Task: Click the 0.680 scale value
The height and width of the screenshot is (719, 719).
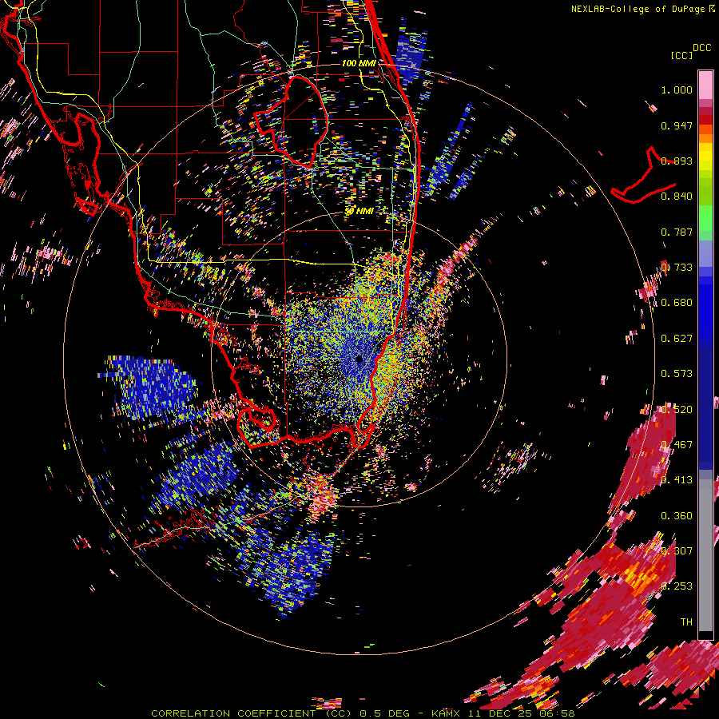Action: click(x=677, y=303)
